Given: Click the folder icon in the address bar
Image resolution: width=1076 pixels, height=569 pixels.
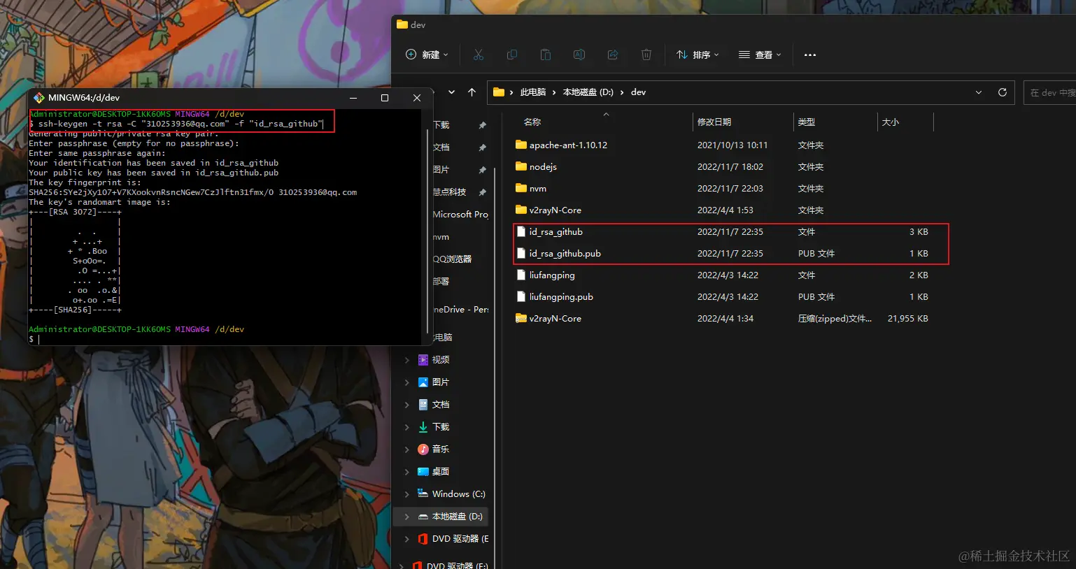Looking at the screenshot, I should (x=499, y=92).
